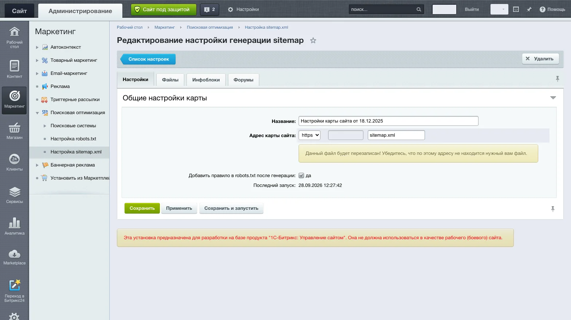Click the Поисковая оптимизация breadcrumb link
The width and height of the screenshot is (571, 320).
(210, 27)
